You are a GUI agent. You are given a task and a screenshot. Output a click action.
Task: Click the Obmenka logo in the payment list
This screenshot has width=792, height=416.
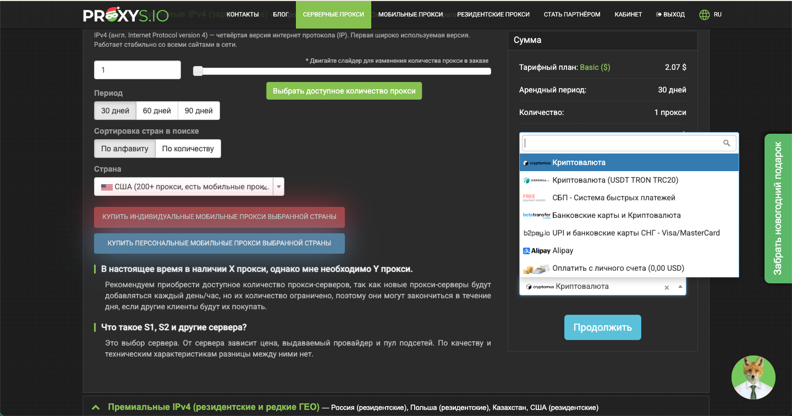pos(536,180)
